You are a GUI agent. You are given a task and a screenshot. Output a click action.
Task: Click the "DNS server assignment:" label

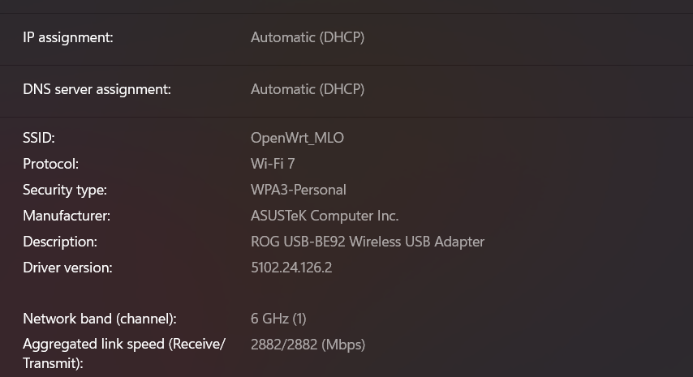coord(97,89)
